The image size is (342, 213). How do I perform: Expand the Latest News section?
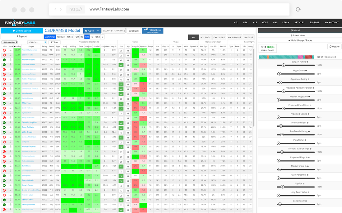300,35
